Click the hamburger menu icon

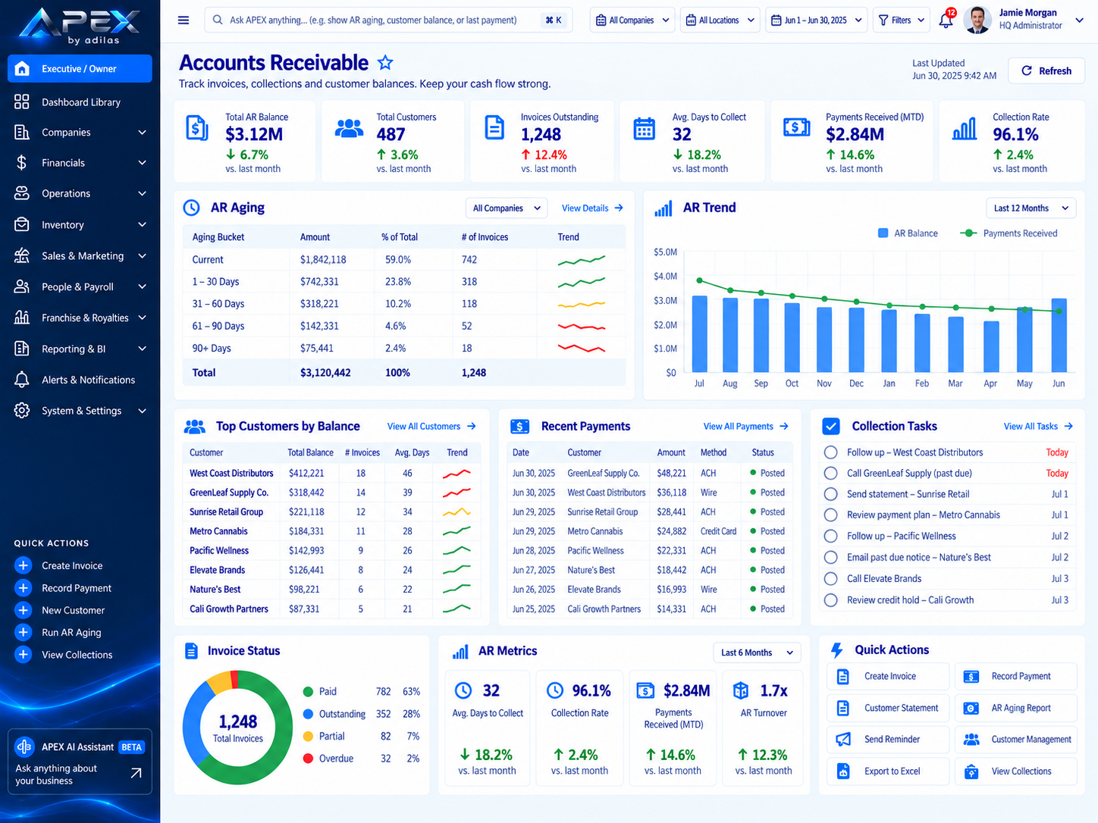184,20
